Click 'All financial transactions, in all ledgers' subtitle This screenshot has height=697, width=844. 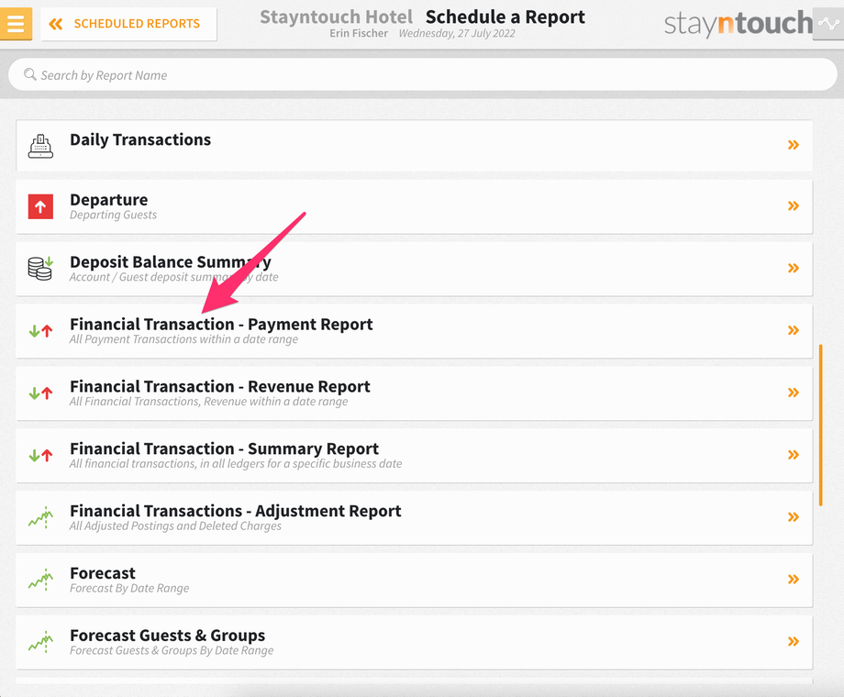click(x=236, y=463)
